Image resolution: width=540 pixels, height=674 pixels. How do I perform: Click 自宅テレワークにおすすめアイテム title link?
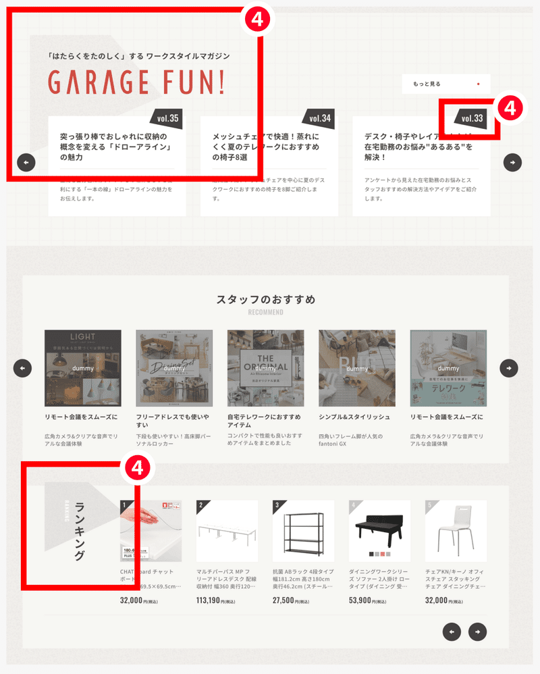coord(264,421)
